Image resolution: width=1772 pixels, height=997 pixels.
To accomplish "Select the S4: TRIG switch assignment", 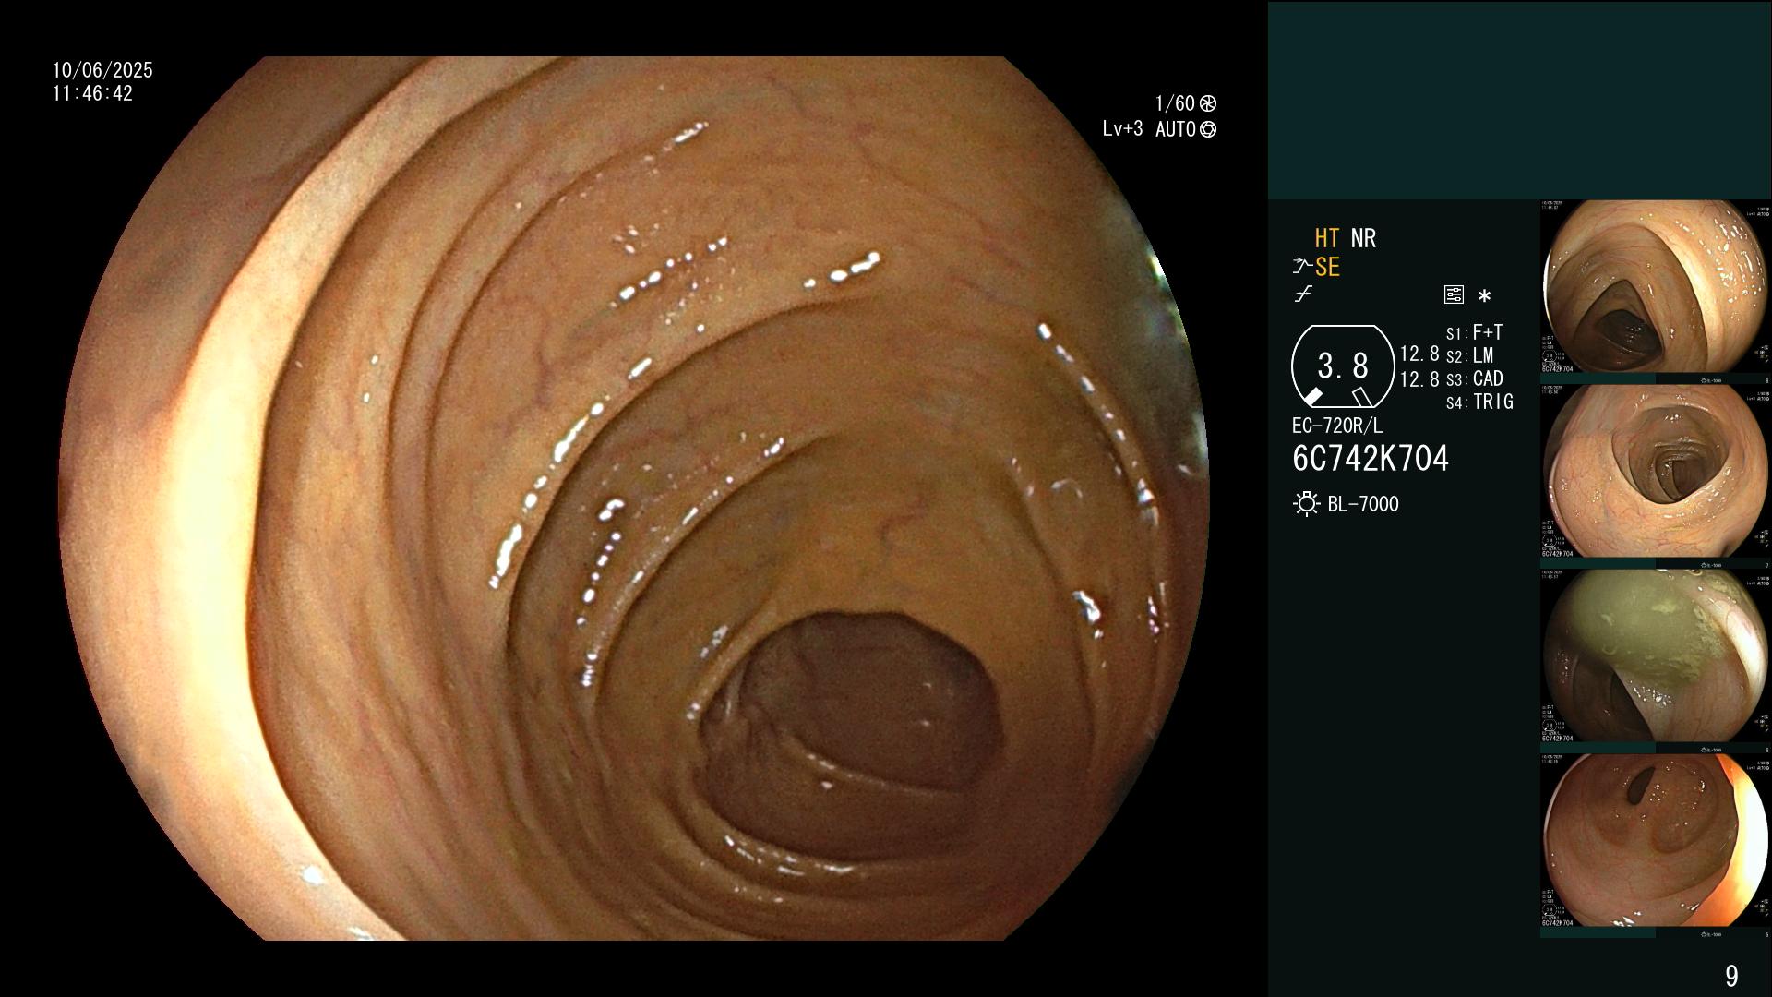I will coord(1479,402).
